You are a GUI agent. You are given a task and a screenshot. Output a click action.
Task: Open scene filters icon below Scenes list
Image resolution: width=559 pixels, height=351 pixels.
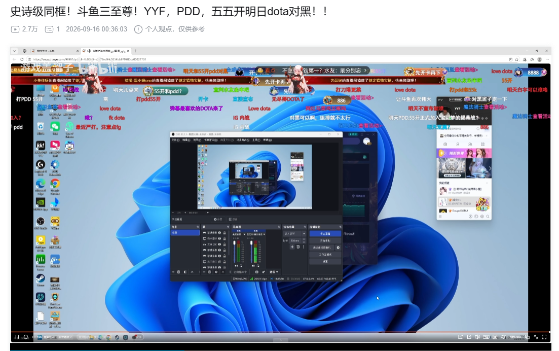click(x=185, y=272)
